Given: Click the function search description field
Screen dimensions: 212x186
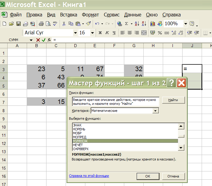Looking at the screenshot, I should coord(116,102).
